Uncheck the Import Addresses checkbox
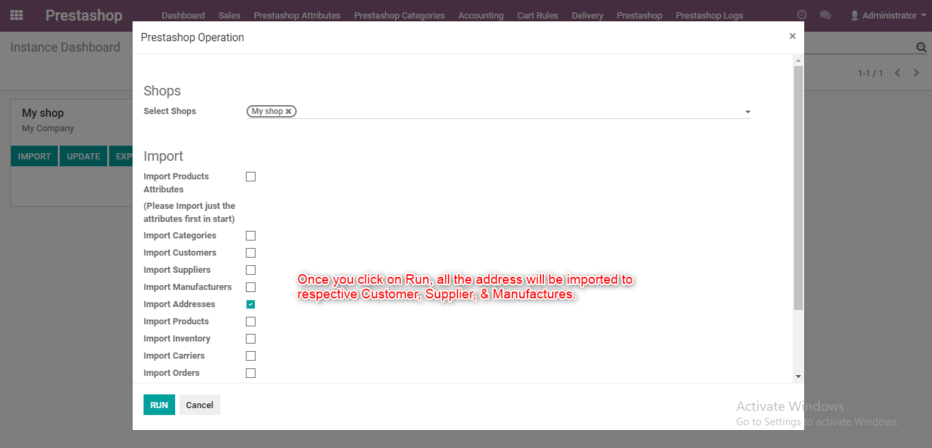932x448 pixels. tap(251, 304)
